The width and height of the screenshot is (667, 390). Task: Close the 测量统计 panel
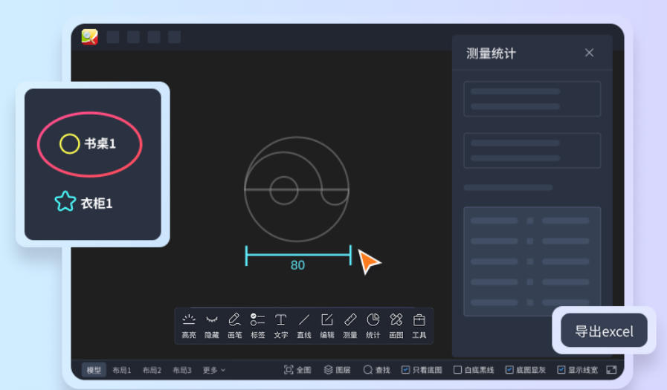[x=589, y=53]
